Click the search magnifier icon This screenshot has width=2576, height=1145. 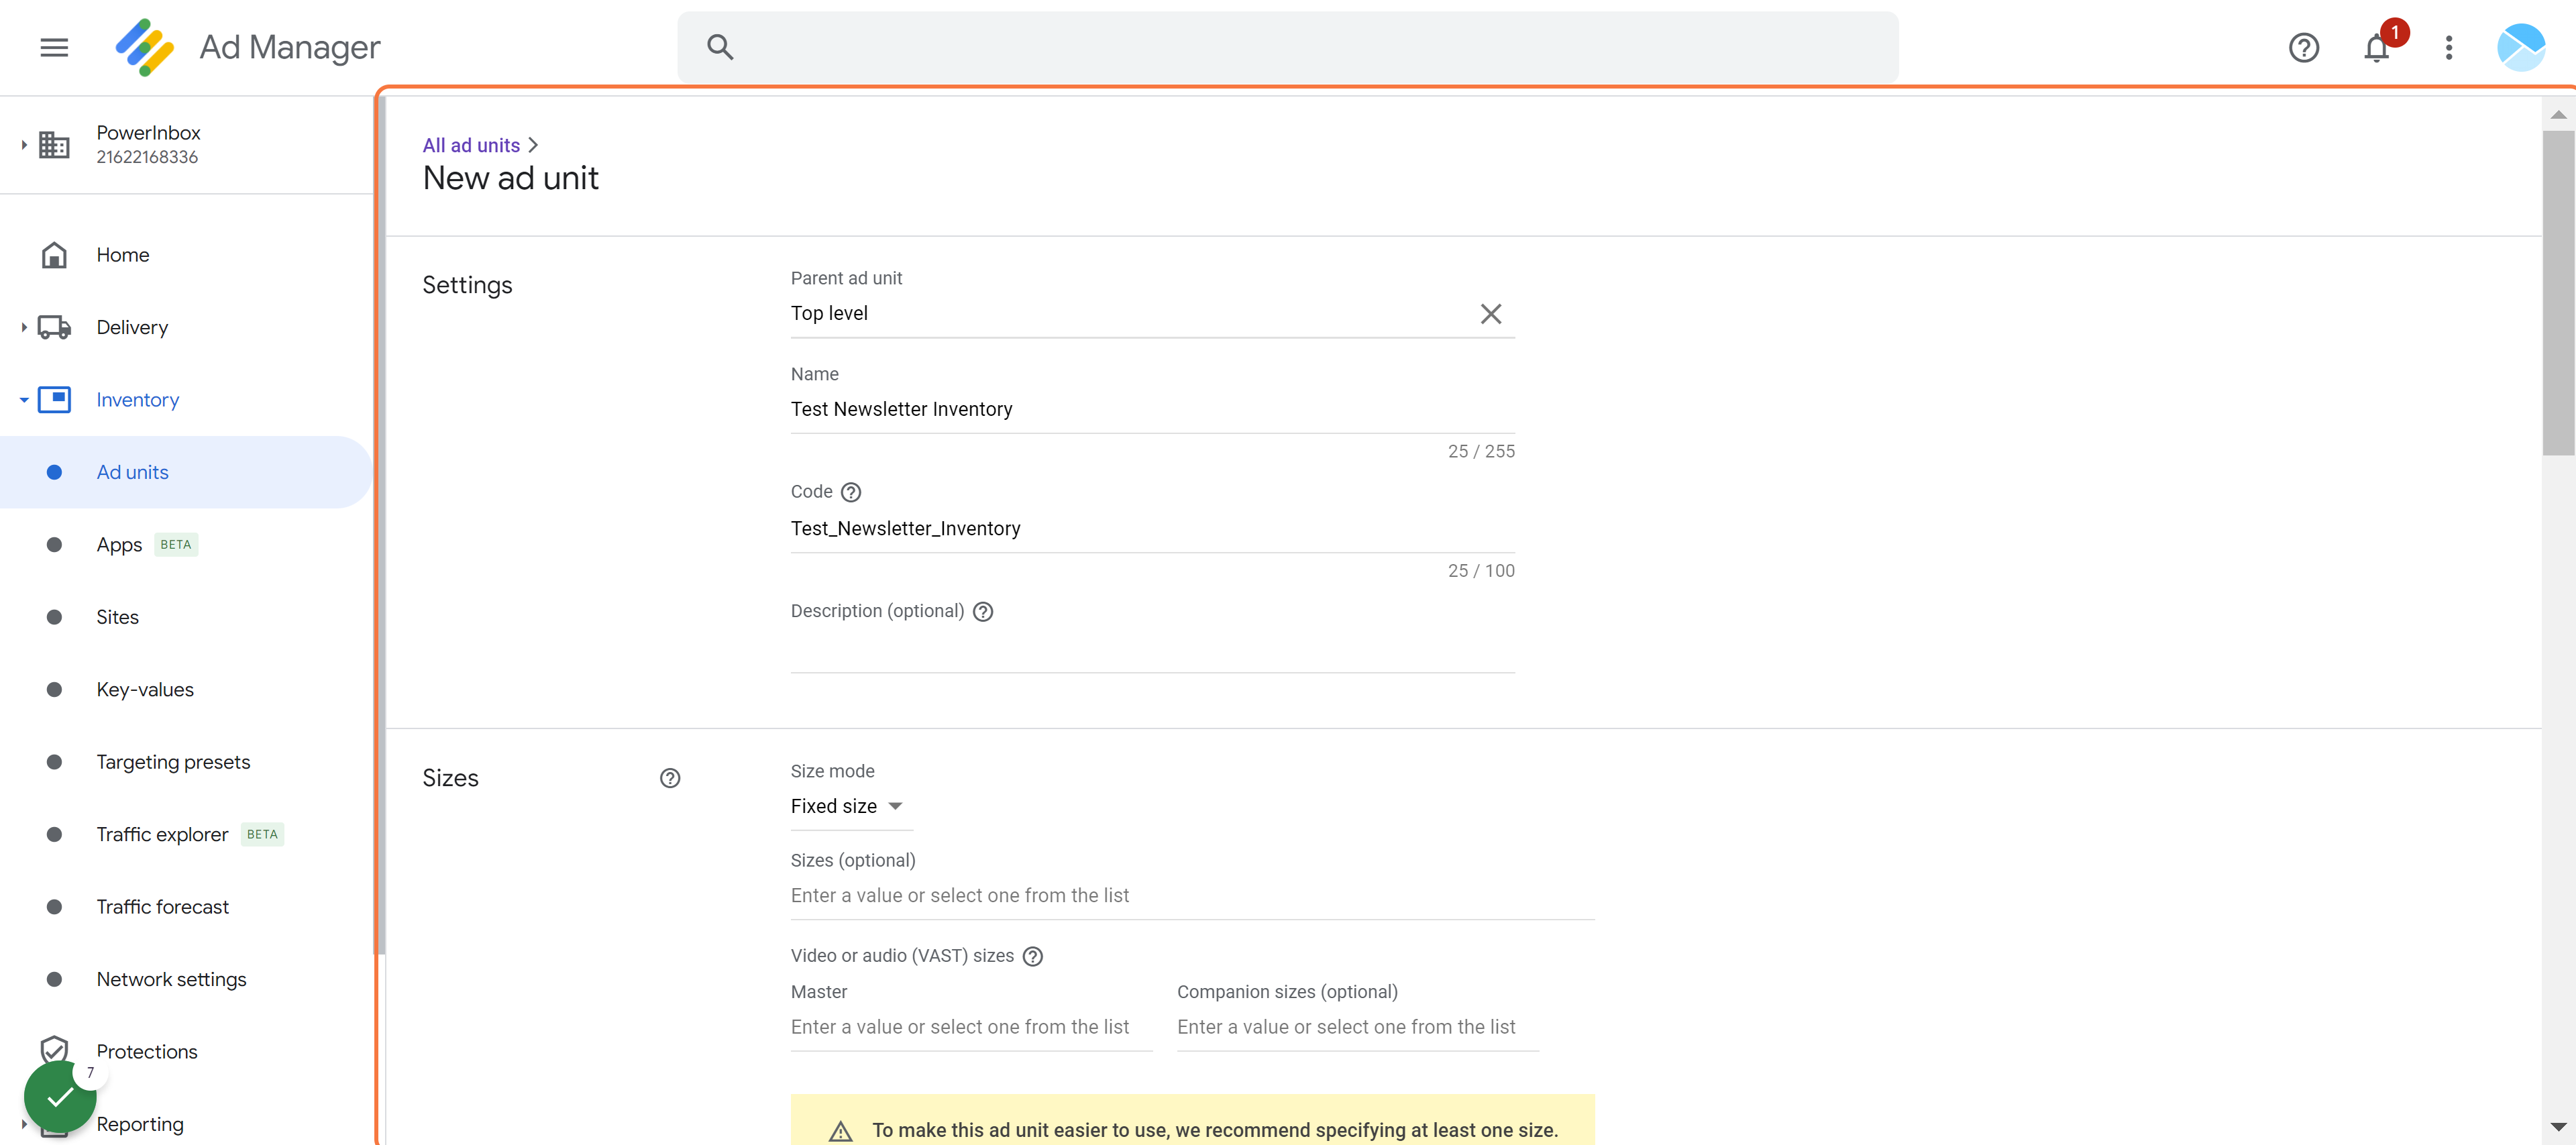coord(720,47)
